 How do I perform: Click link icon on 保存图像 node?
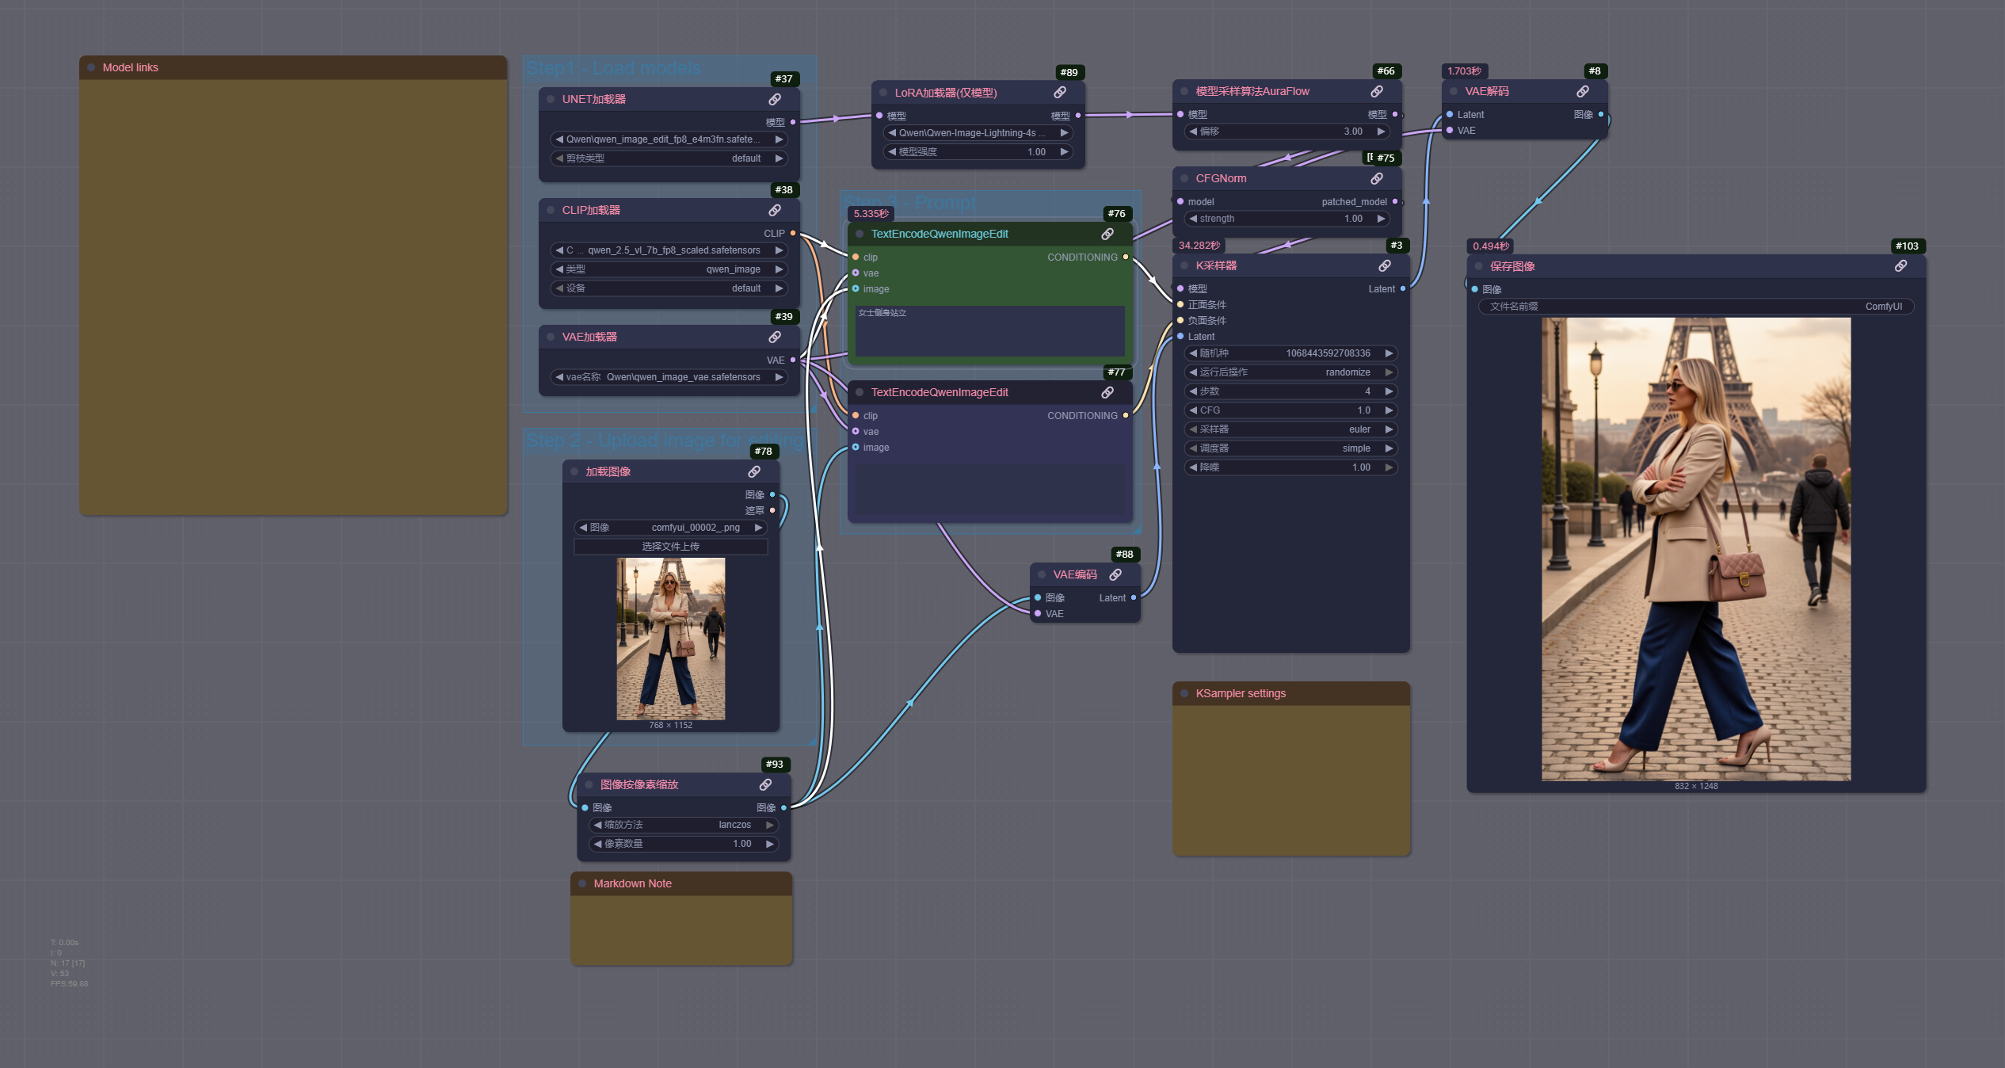click(x=1900, y=266)
